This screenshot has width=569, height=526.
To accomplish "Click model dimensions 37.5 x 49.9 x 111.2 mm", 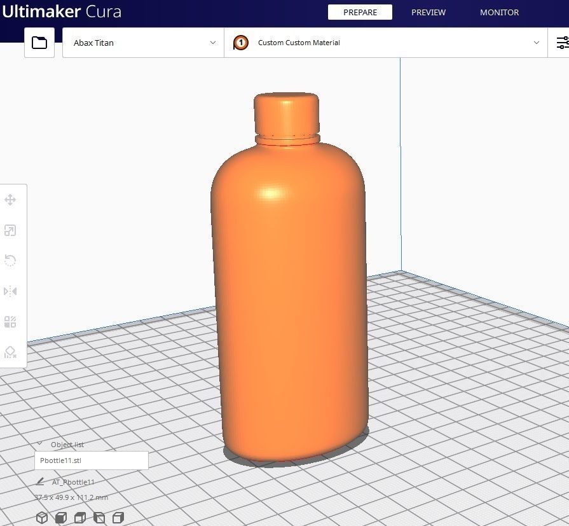I will tap(71, 497).
